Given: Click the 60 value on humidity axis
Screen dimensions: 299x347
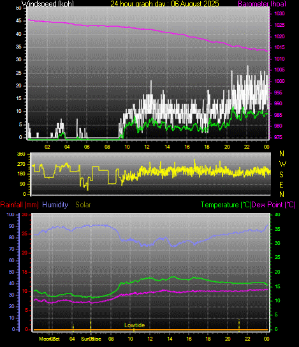Looking at the screenshot, I should tap(11, 260).
